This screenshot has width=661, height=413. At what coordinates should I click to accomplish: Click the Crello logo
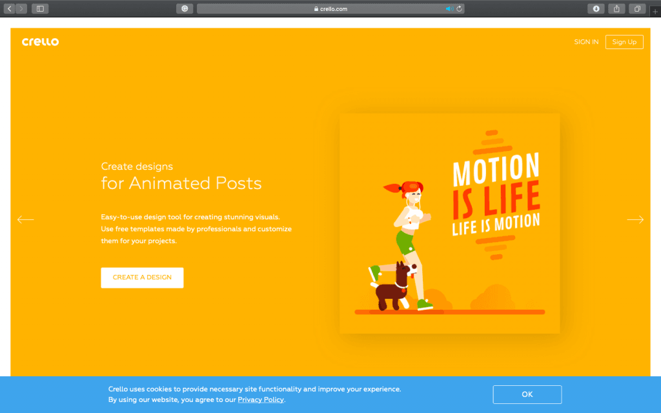[41, 42]
